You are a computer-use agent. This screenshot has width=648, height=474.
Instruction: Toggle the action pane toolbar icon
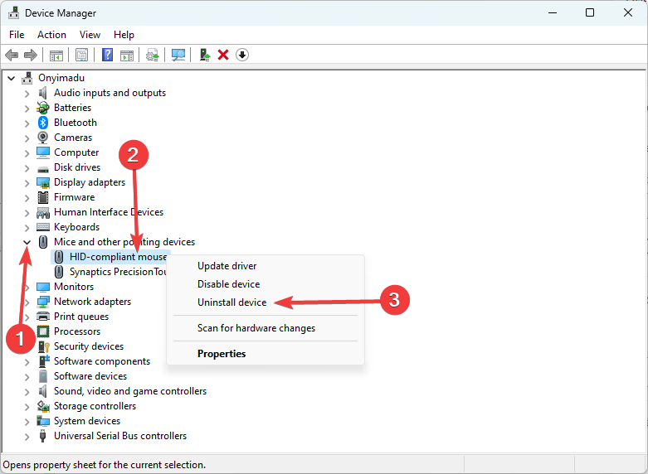[x=126, y=55]
